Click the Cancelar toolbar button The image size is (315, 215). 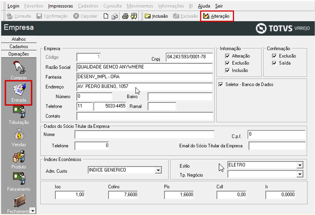coord(85,16)
